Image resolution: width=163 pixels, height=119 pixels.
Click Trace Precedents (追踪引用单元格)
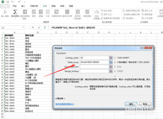click(131, 11)
